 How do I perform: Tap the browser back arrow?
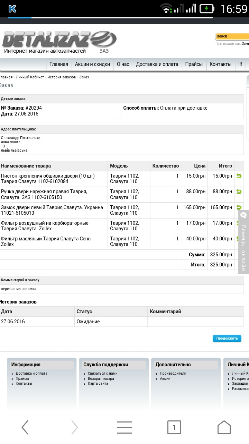[x=25, y=427]
